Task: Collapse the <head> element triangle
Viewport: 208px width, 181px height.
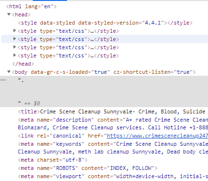Action: (x=9, y=14)
